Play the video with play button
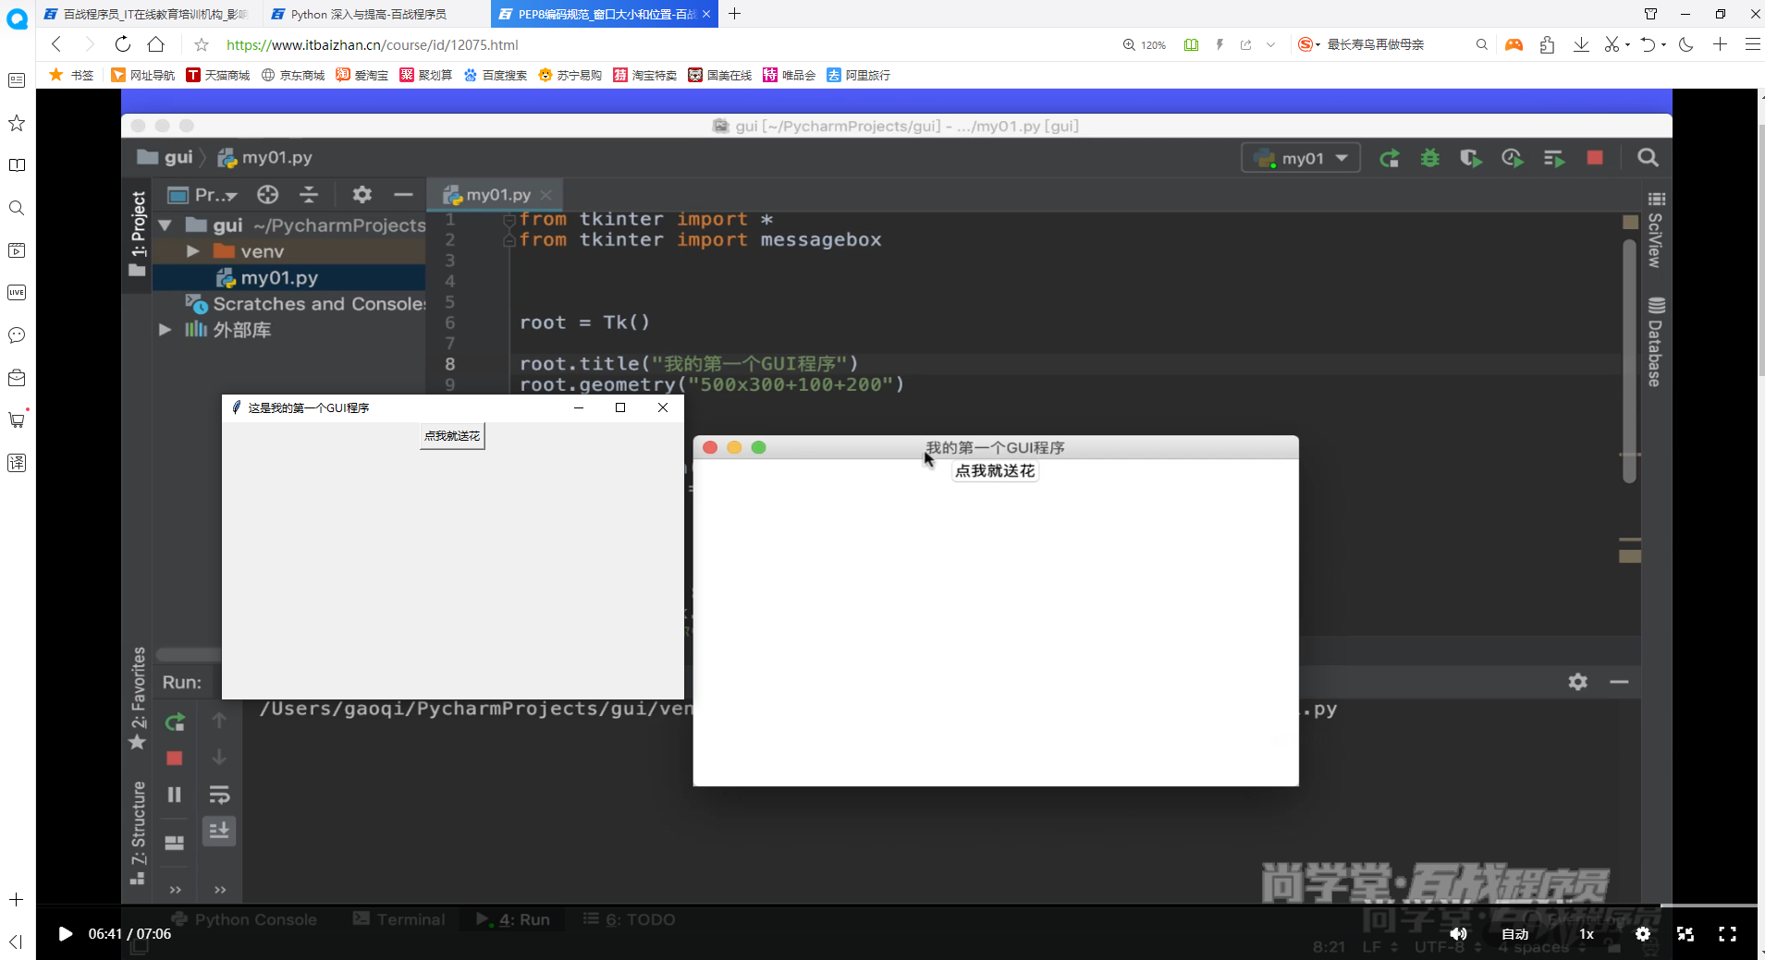The height and width of the screenshot is (960, 1765). click(x=65, y=934)
